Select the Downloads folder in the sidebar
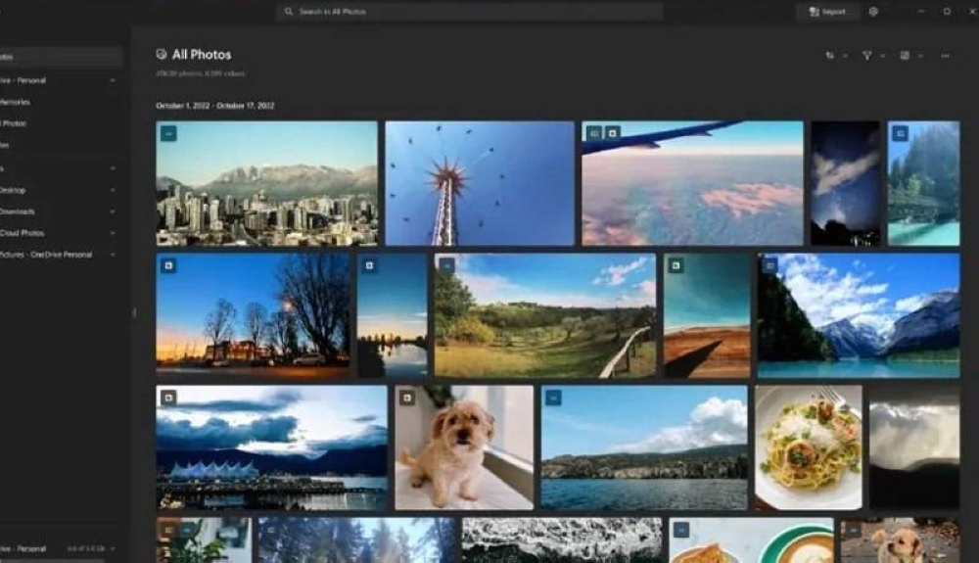 coord(17,211)
